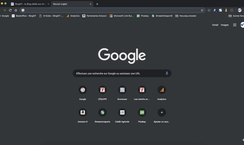This screenshot has height=145, width=244.
Task: Bookmark this page with the star icon
Action: tap(202, 10)
